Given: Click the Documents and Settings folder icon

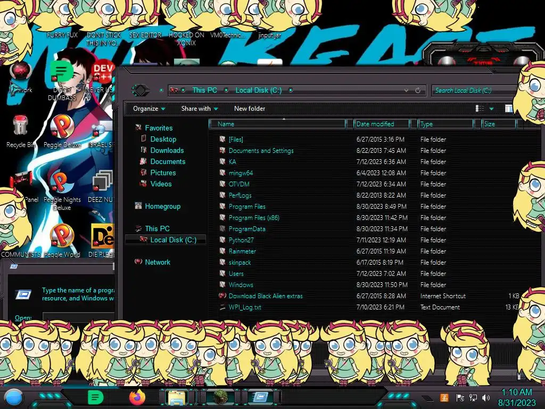Looking at the screenshot, I should point(222,150).
